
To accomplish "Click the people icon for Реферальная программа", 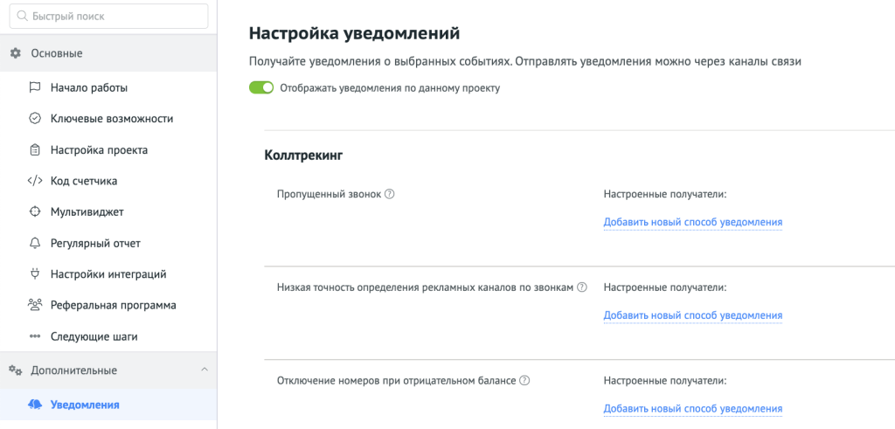I will point(35,305).
